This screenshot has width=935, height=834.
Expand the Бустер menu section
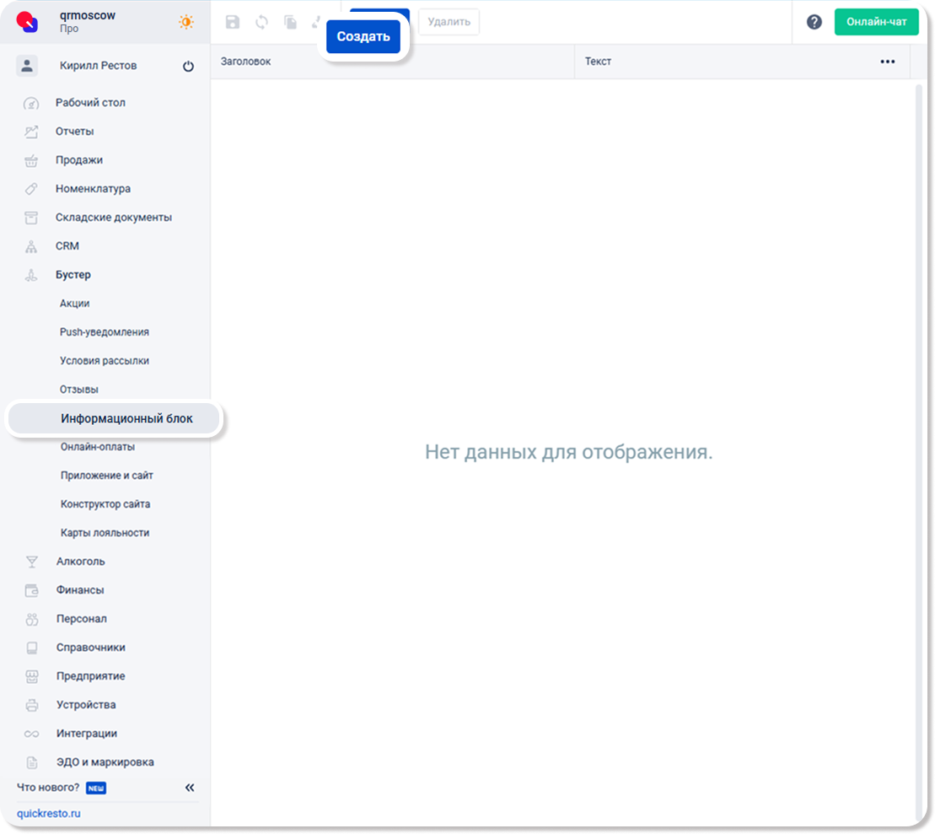point(73,275)
